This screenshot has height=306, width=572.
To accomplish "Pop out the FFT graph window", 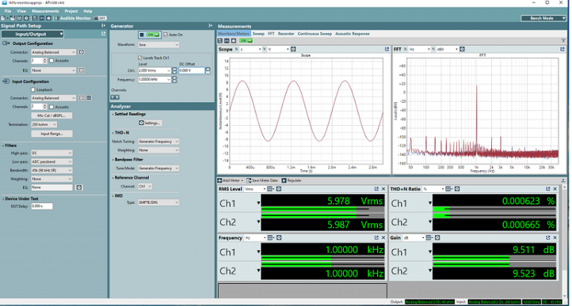I will pyautogui.click(x=562, y=49).
